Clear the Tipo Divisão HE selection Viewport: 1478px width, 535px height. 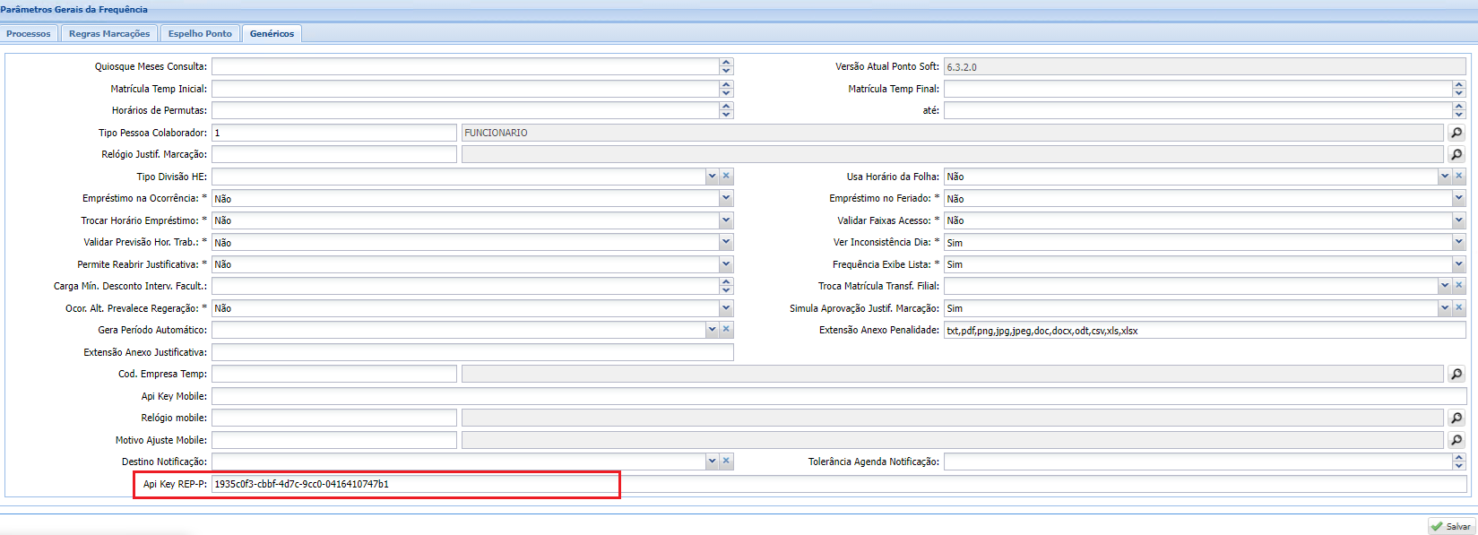click(727, 177)
